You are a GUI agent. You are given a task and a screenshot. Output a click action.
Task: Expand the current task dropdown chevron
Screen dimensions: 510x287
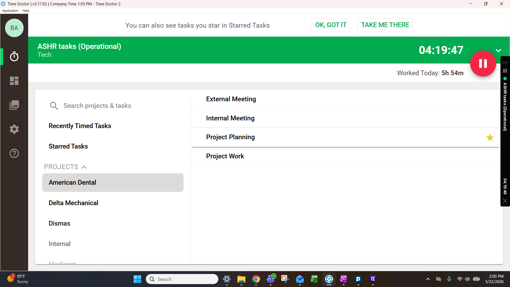[498, 50]
